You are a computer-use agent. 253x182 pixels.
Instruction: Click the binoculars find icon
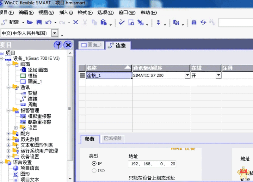click(x=194, y=22)
